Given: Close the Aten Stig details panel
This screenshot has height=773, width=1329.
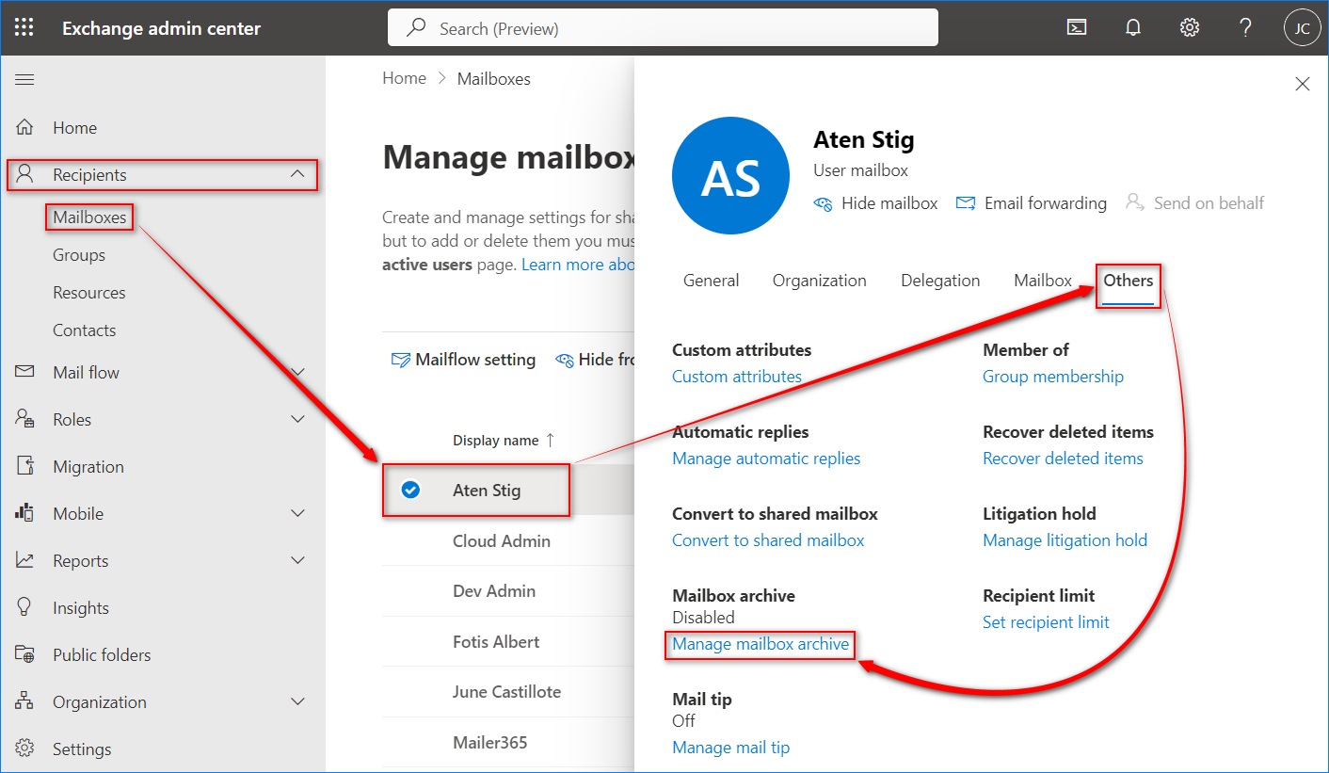Looking at the screenshot, I should click(x=1303, y=84).
